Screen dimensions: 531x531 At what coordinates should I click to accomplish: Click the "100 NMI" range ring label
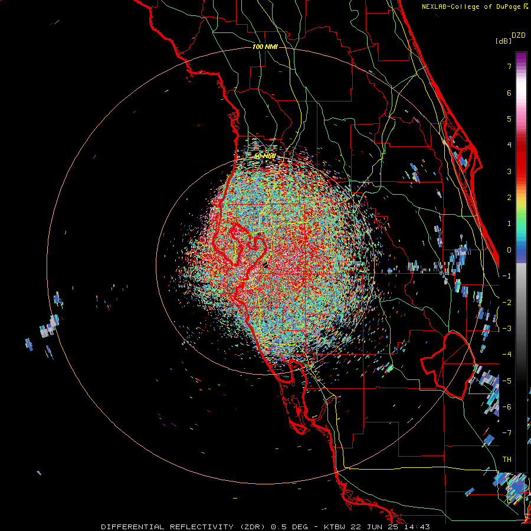[x=265, y=47]
